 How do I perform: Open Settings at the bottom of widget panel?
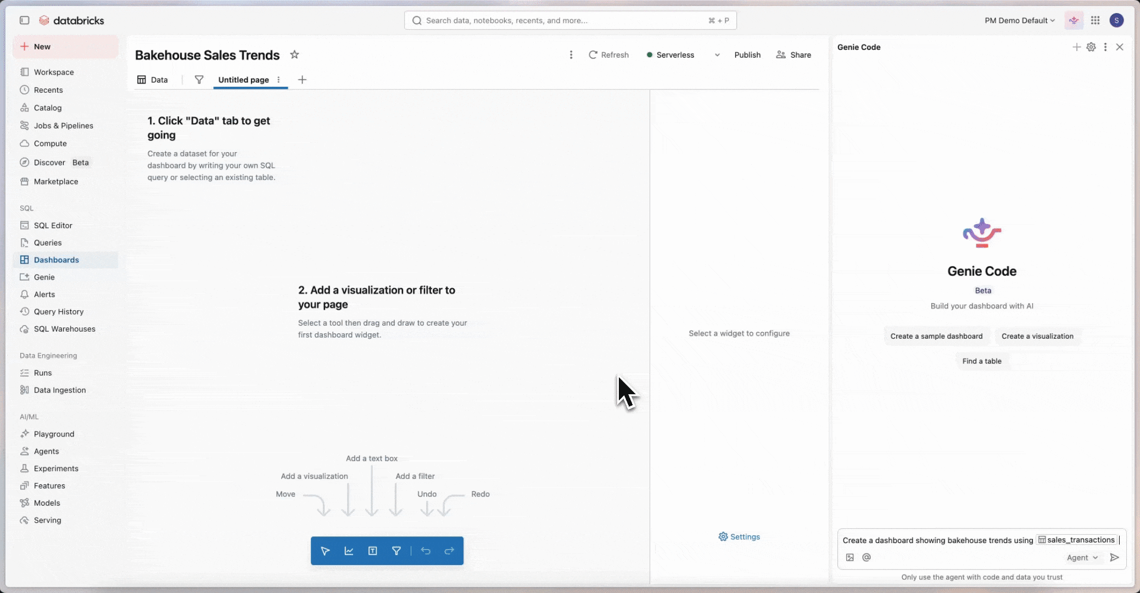click(739, 536)
